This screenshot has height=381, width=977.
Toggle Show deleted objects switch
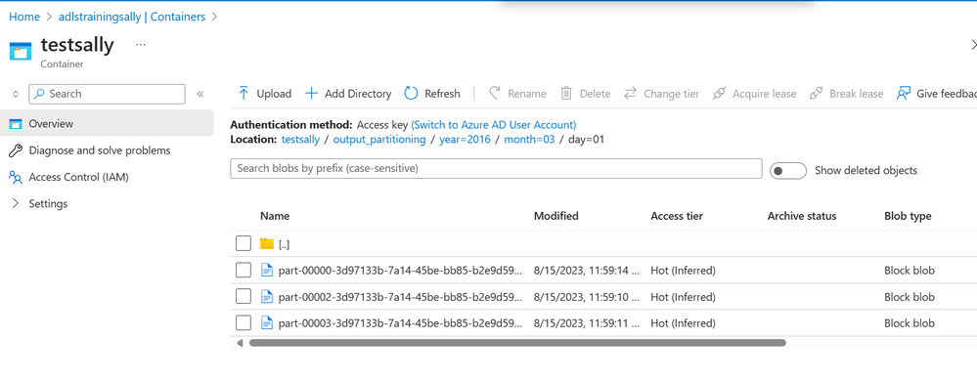pos(788,171)
